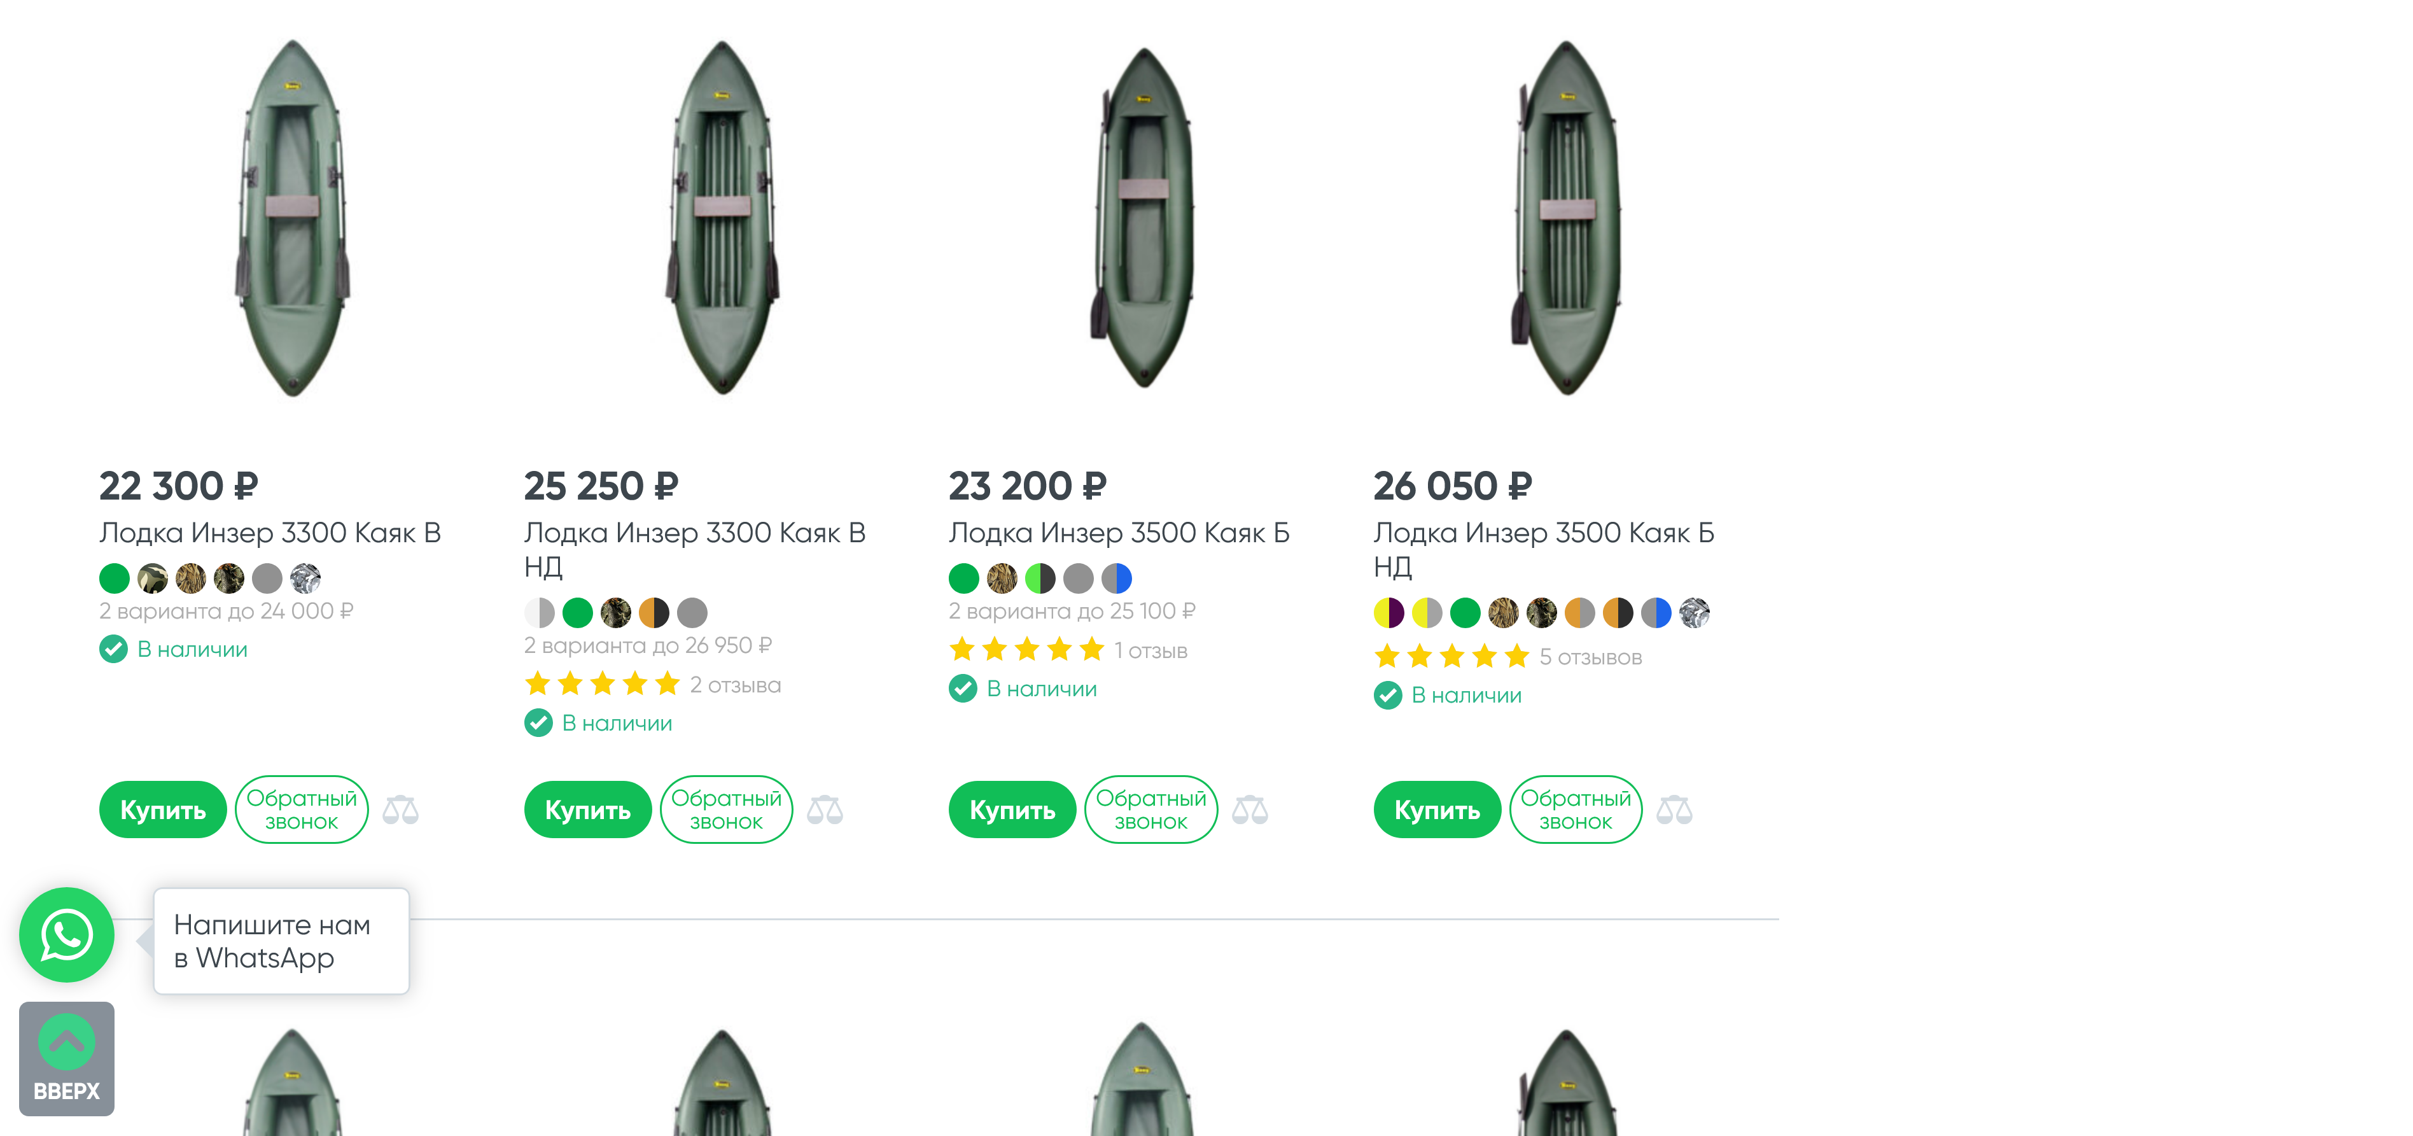Click the ВВЕРХ scroll-to-top button
This screenshot has width=2413, height=1136.
point(67,1058)
